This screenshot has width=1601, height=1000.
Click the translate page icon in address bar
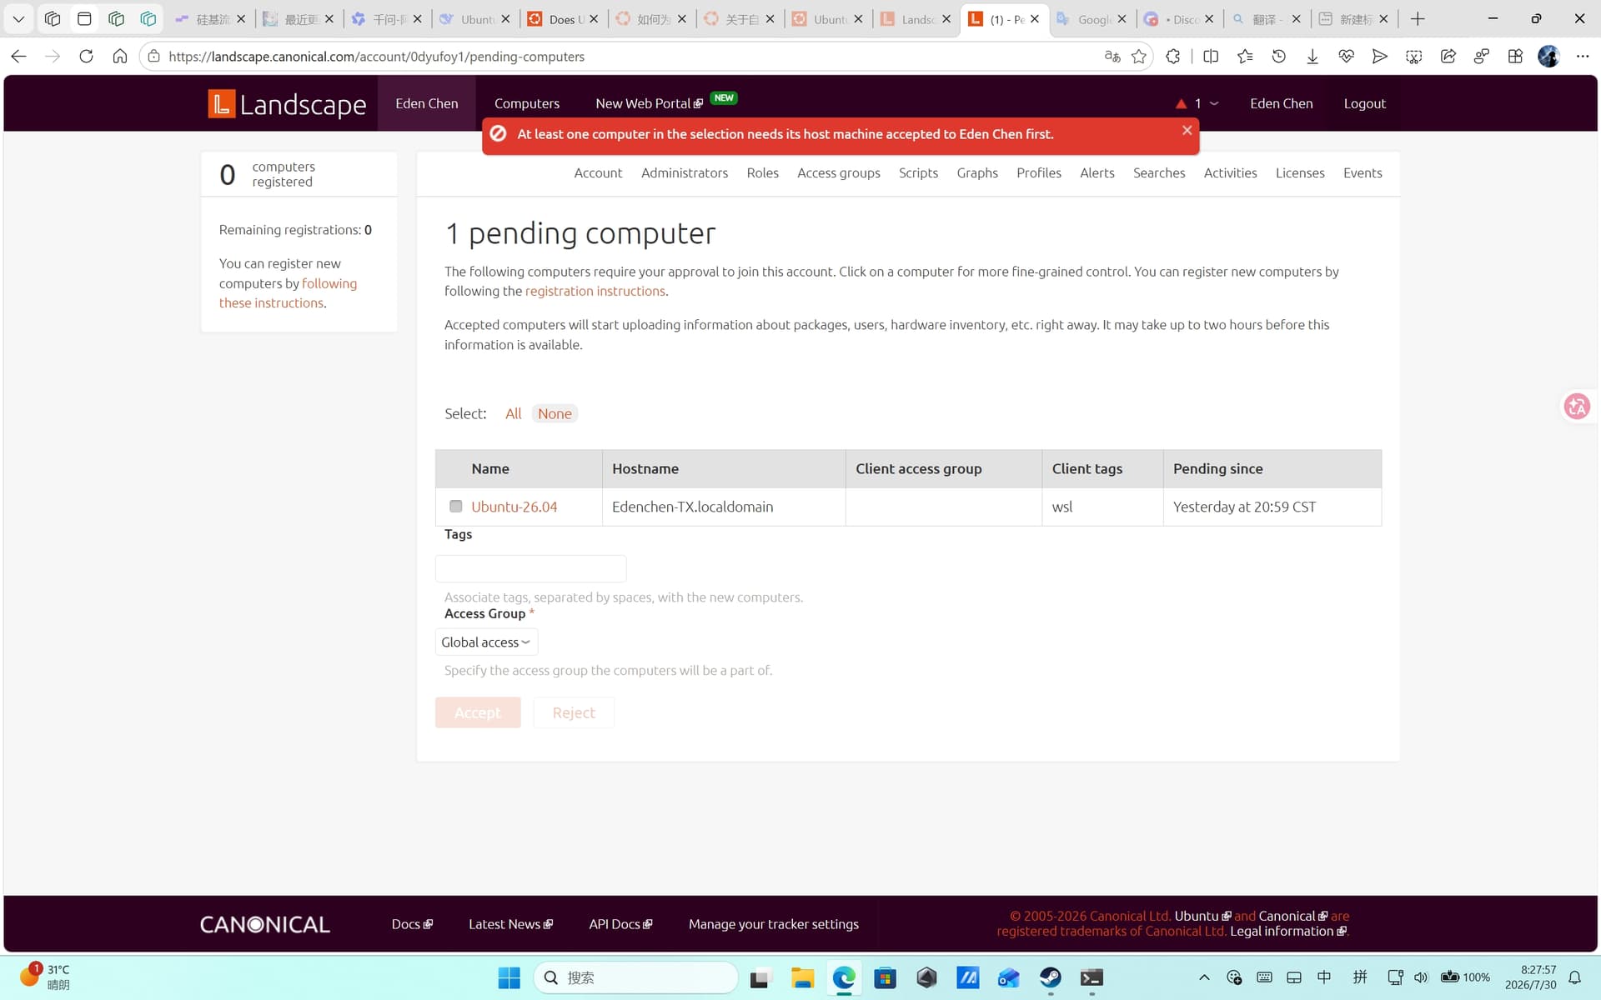pos(1112,57)
